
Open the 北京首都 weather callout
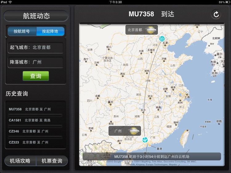[x=142, y=30]
